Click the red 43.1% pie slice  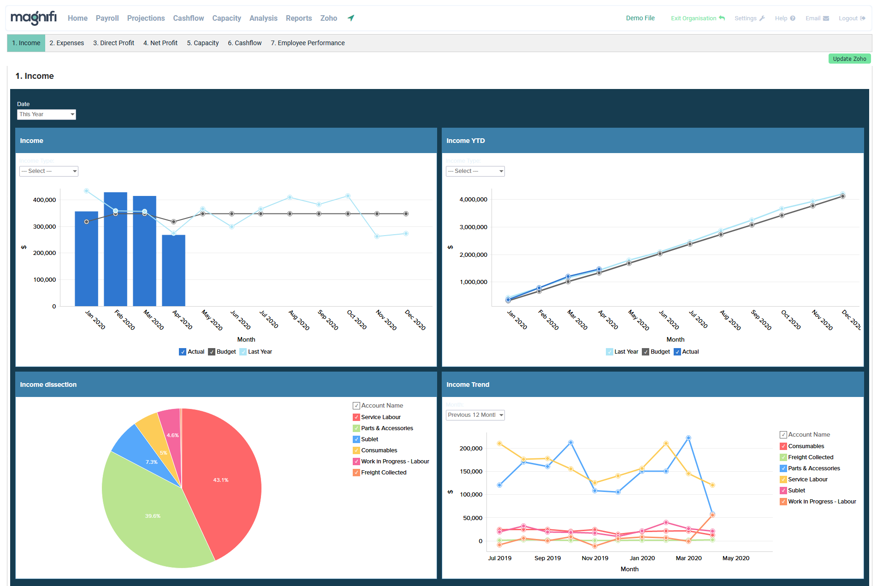(x=221, y=479)
